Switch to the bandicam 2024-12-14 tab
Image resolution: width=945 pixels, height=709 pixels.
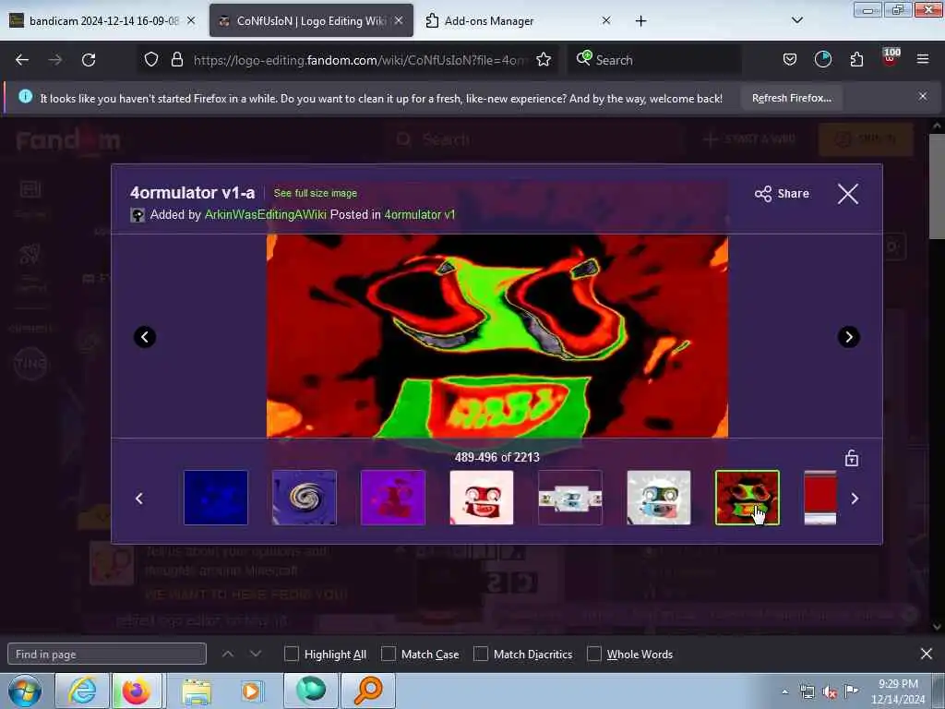104,21
